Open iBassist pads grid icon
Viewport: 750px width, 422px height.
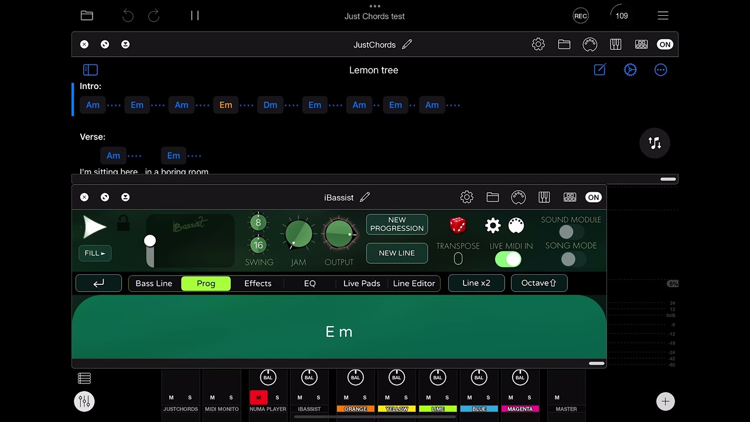(x=570, y=198)
